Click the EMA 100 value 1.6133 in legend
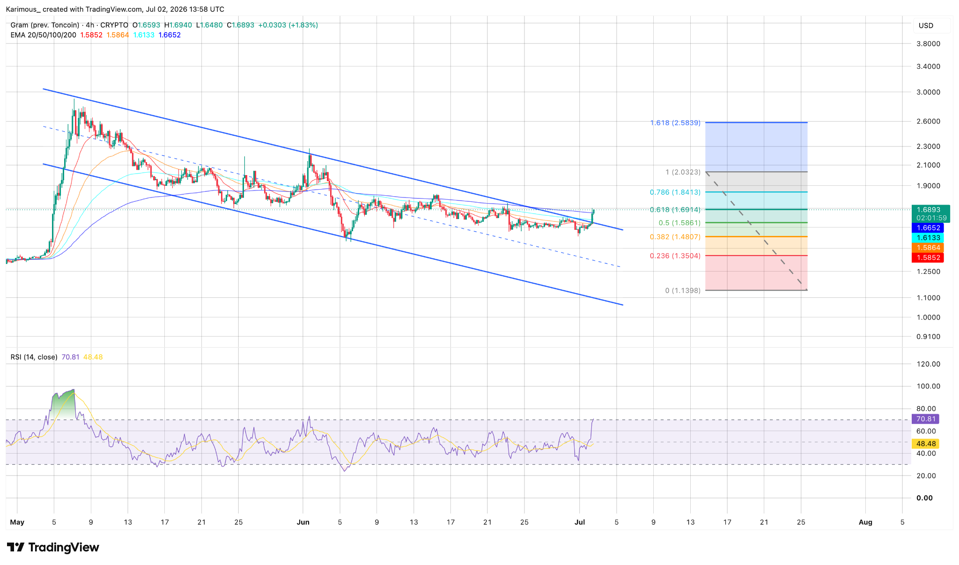The image size is (959, 565). coord(144,35)
